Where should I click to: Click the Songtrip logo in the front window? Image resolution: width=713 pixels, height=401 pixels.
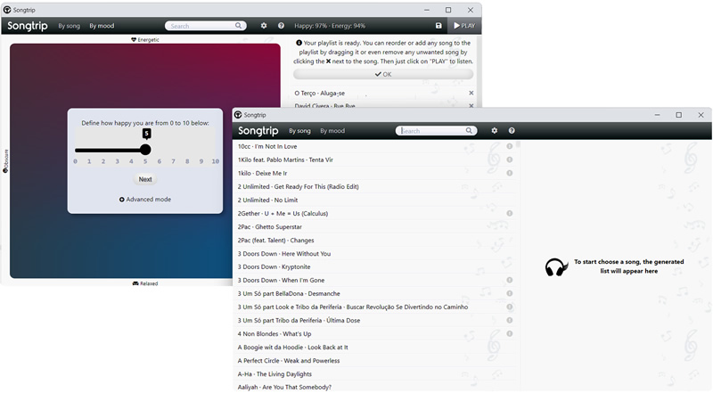tap(258, 131)
